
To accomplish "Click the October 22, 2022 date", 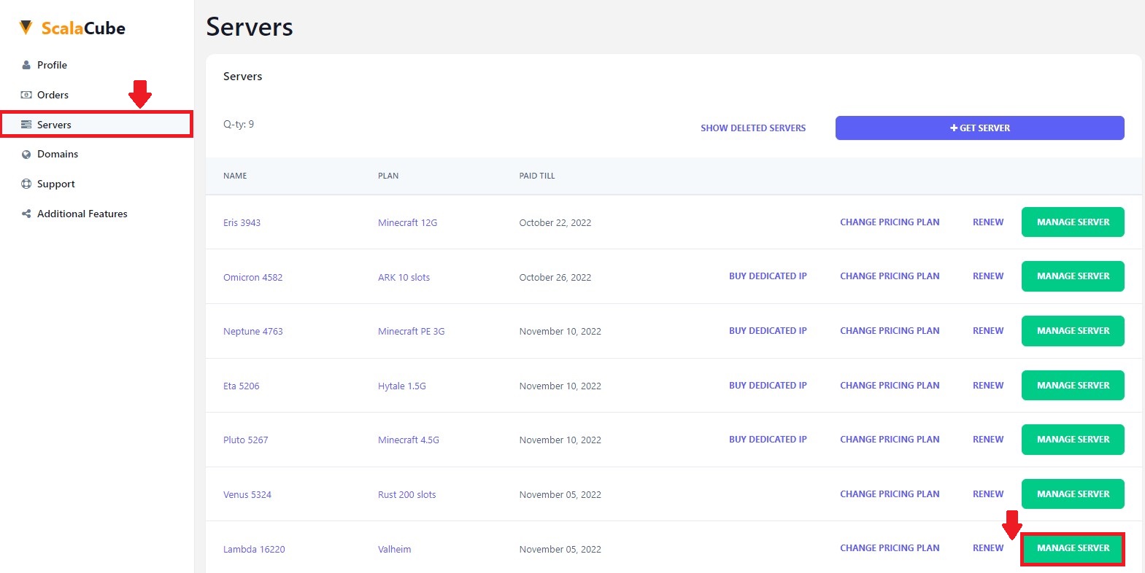I will pos(555,222).
